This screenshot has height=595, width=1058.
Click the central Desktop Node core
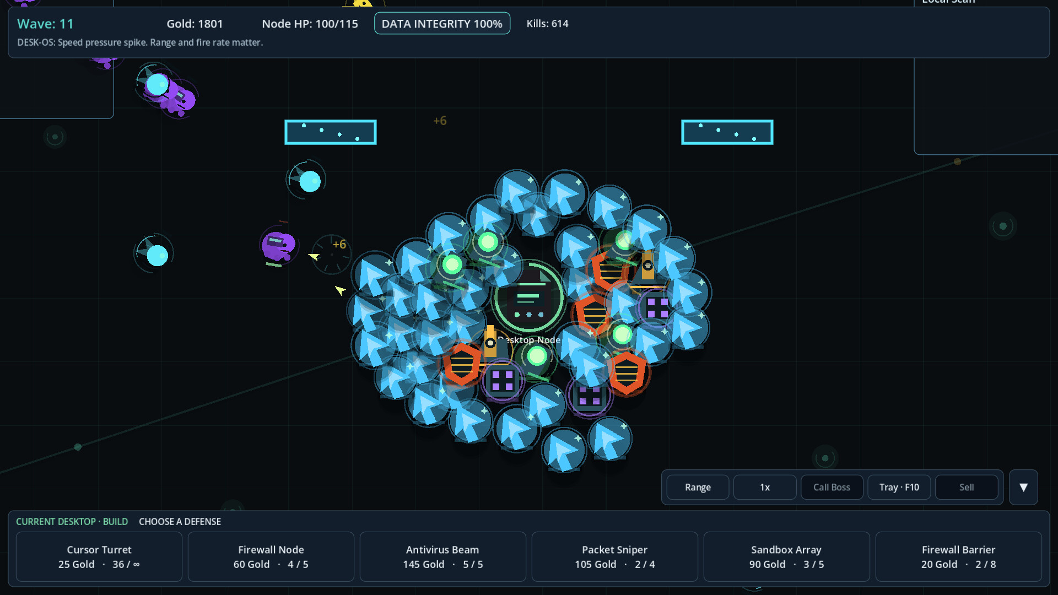528,298
